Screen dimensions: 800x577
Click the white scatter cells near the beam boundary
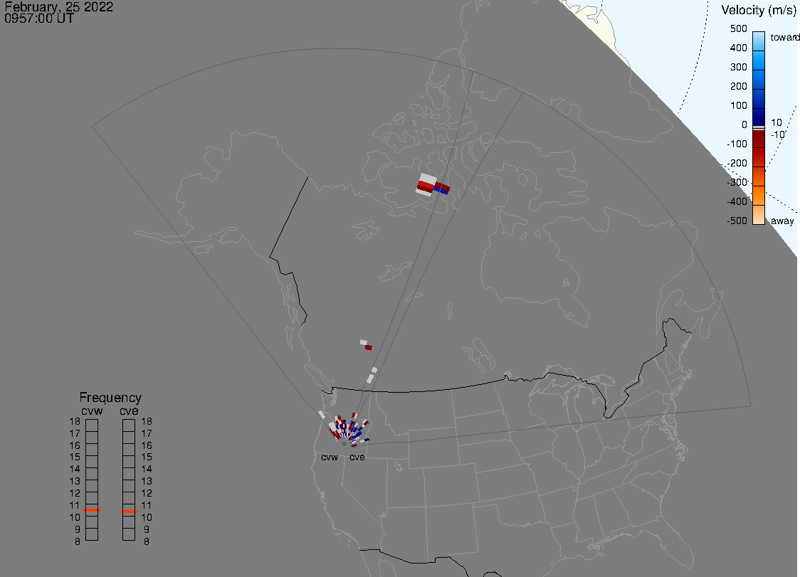[x=372, y=376]
